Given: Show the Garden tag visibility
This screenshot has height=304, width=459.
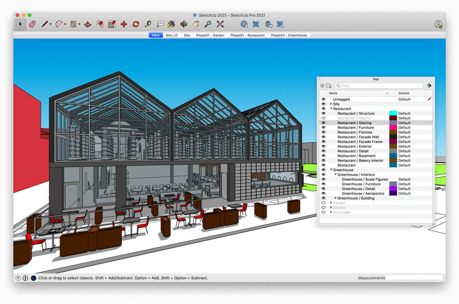Looking at the screenshot, I should click(x=324, y=202).
